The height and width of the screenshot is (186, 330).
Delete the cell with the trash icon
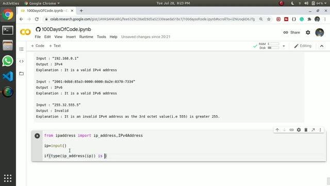pos(306,130)
